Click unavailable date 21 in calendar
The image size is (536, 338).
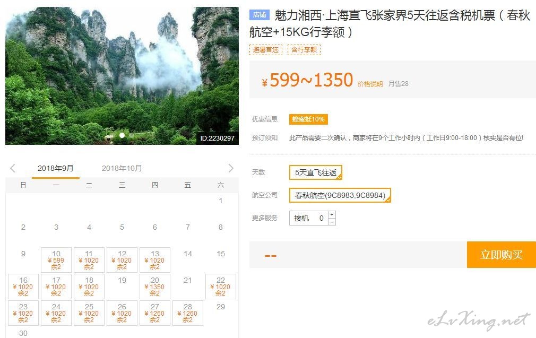[188, 280]
